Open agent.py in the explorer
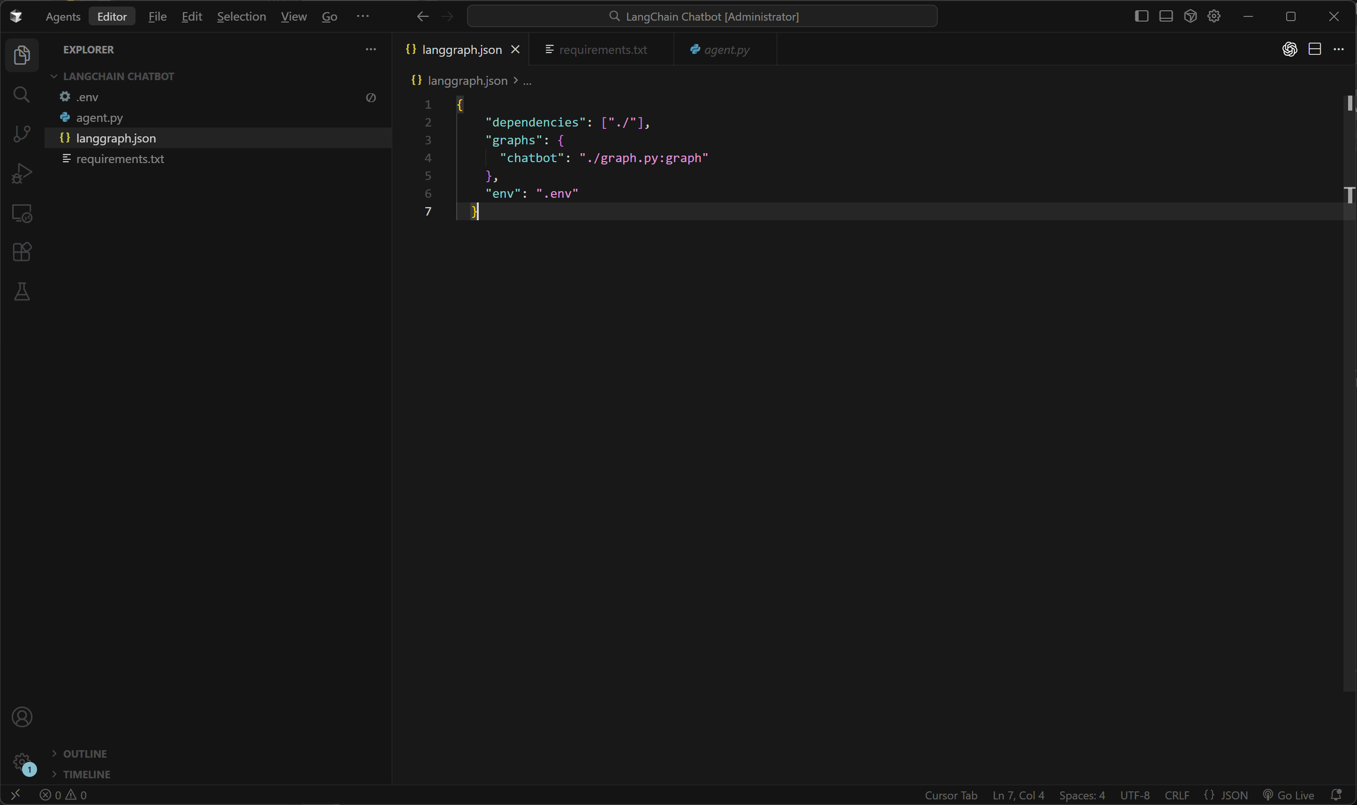The width and height of the screenshot is (1357, 805). [x=218, y=118]
